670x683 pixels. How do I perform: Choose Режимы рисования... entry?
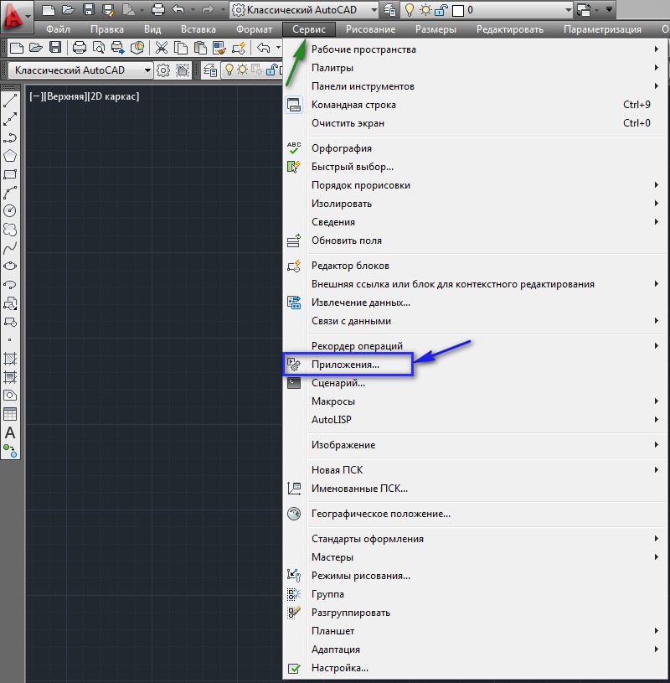pos(476,576)
